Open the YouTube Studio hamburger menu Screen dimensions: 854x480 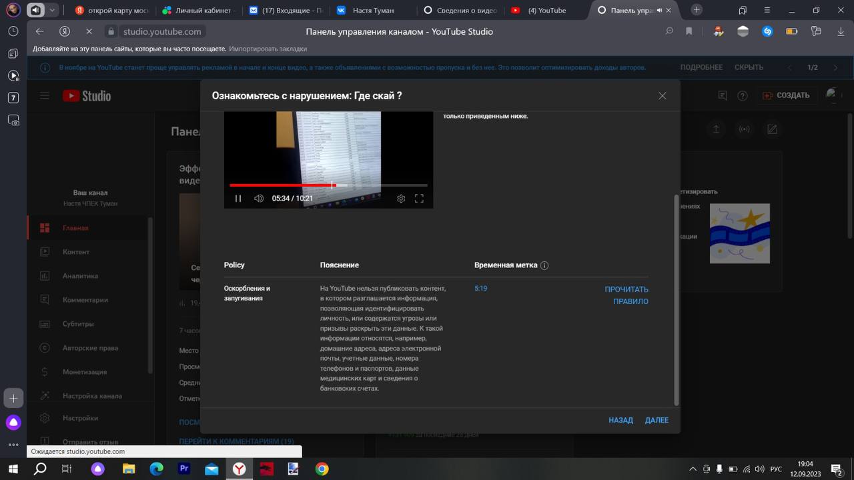[x=45, y=96]
